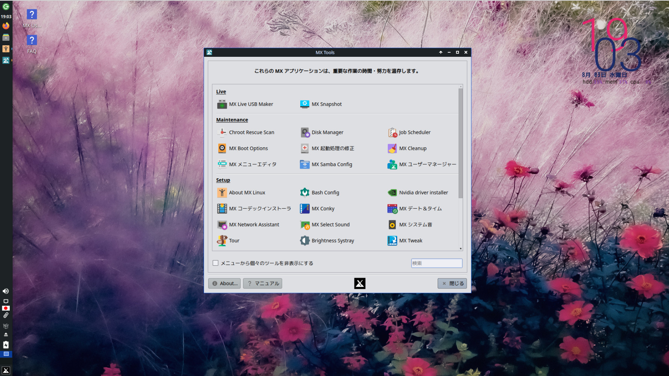This screenshot has width=669, height=376.
Task: Click the Live section heading
Action: pyautogui.click(x=221, y=92)
